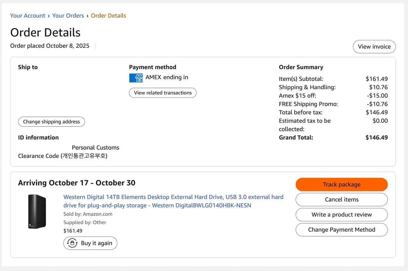
Task: Click Change Payment Method button
Action: pos(342,230)
